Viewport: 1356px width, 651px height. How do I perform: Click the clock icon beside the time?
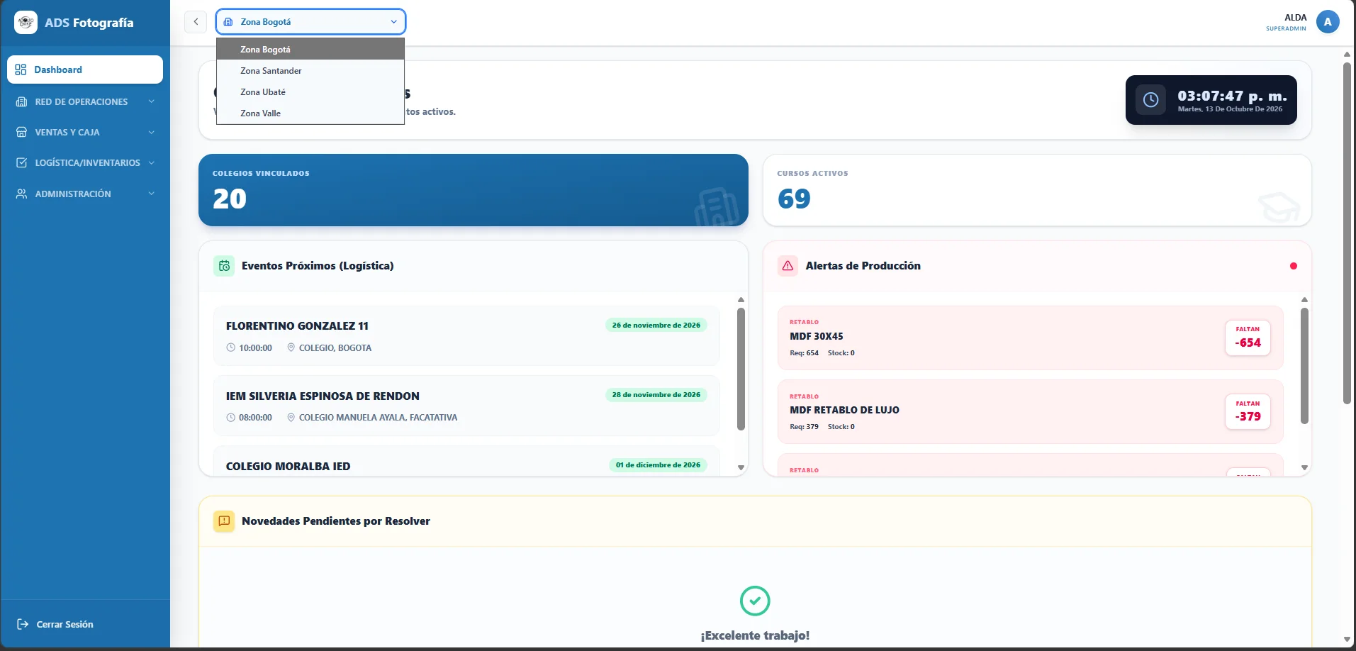pyautogui.click(x=1150, y=100)
